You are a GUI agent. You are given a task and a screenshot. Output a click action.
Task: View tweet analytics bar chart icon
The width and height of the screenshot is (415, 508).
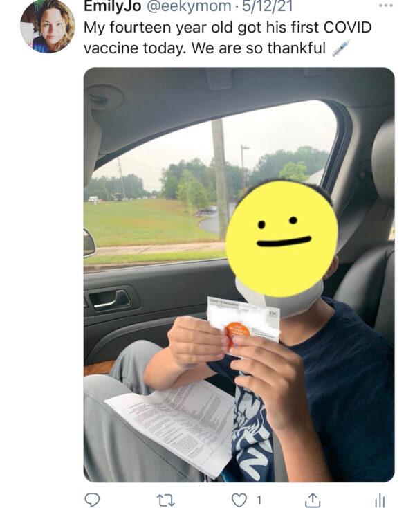(380, 501)
